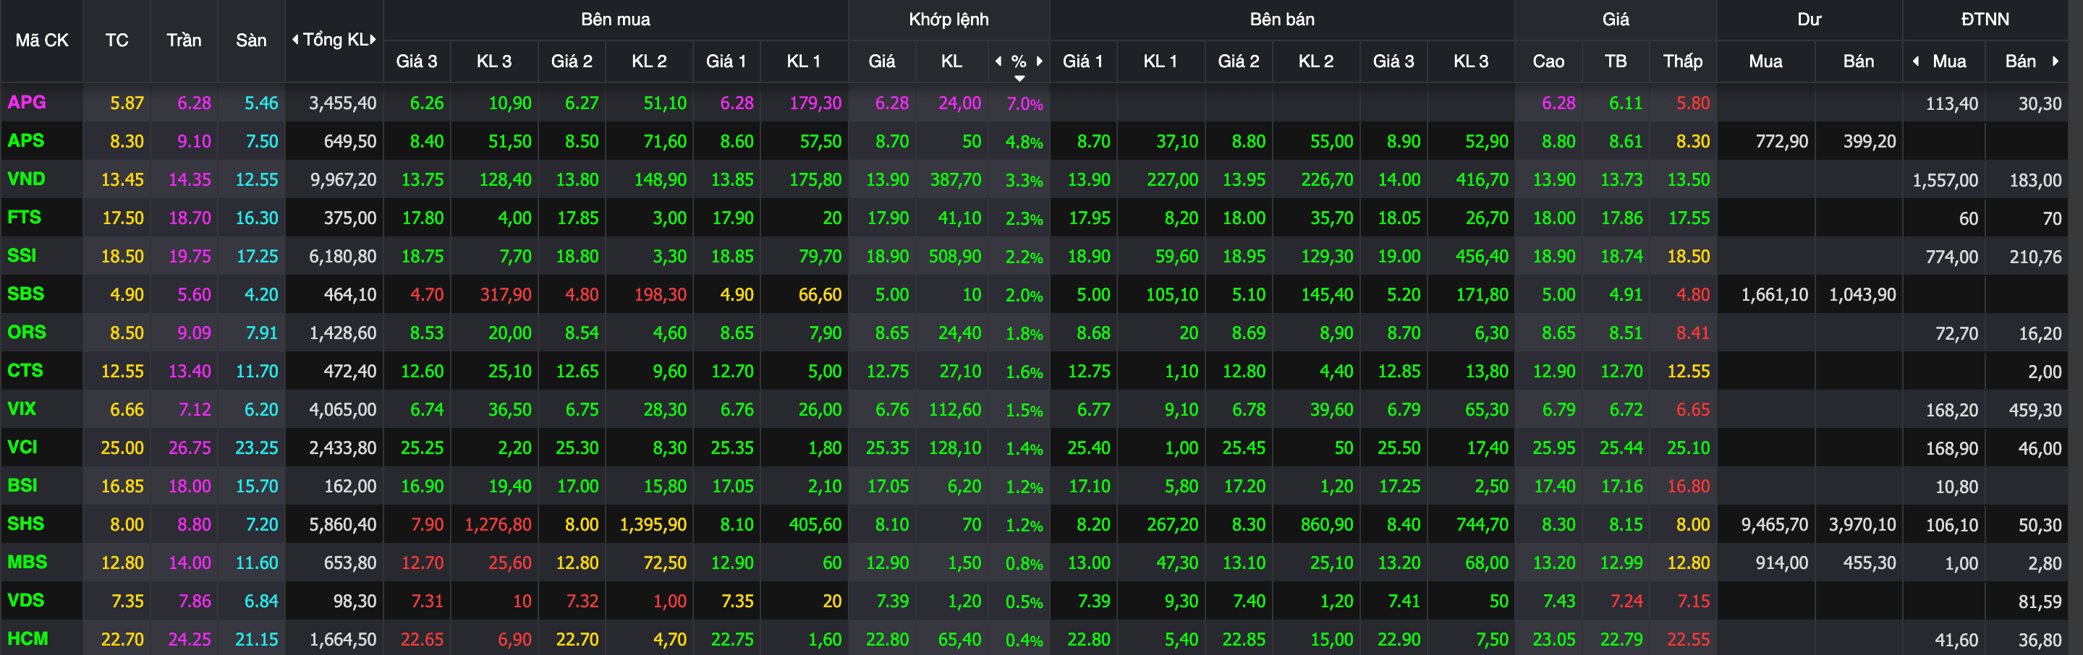Open the SBS stock symbol
The width and height of the screenshot is (2083, 655).
tap(26, 294)
